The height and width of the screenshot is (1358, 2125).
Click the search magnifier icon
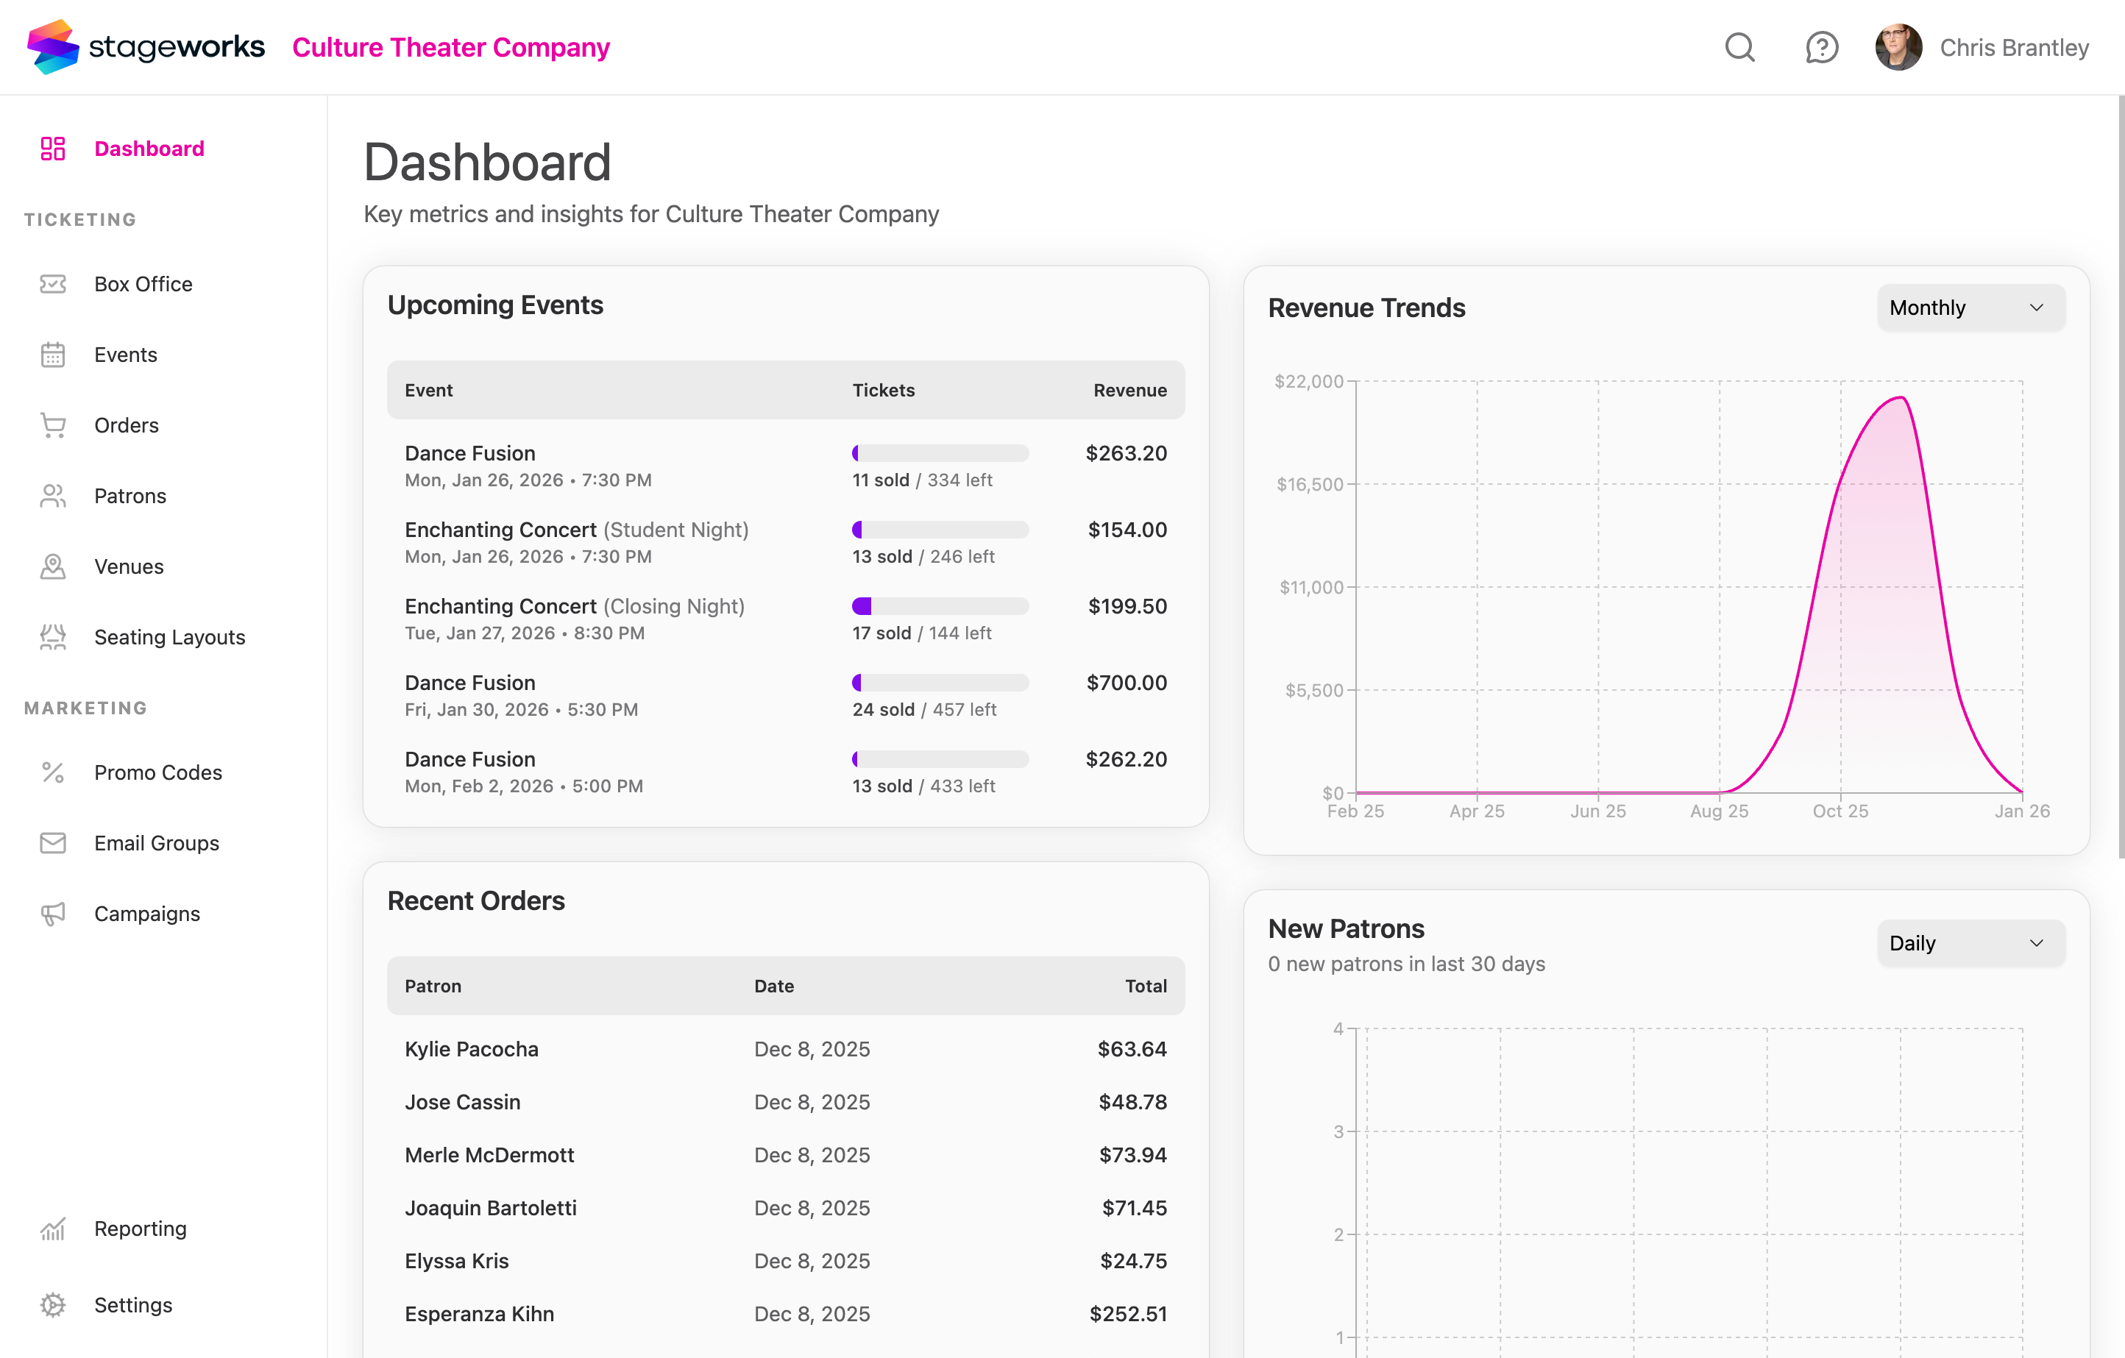click(1739, 47)
